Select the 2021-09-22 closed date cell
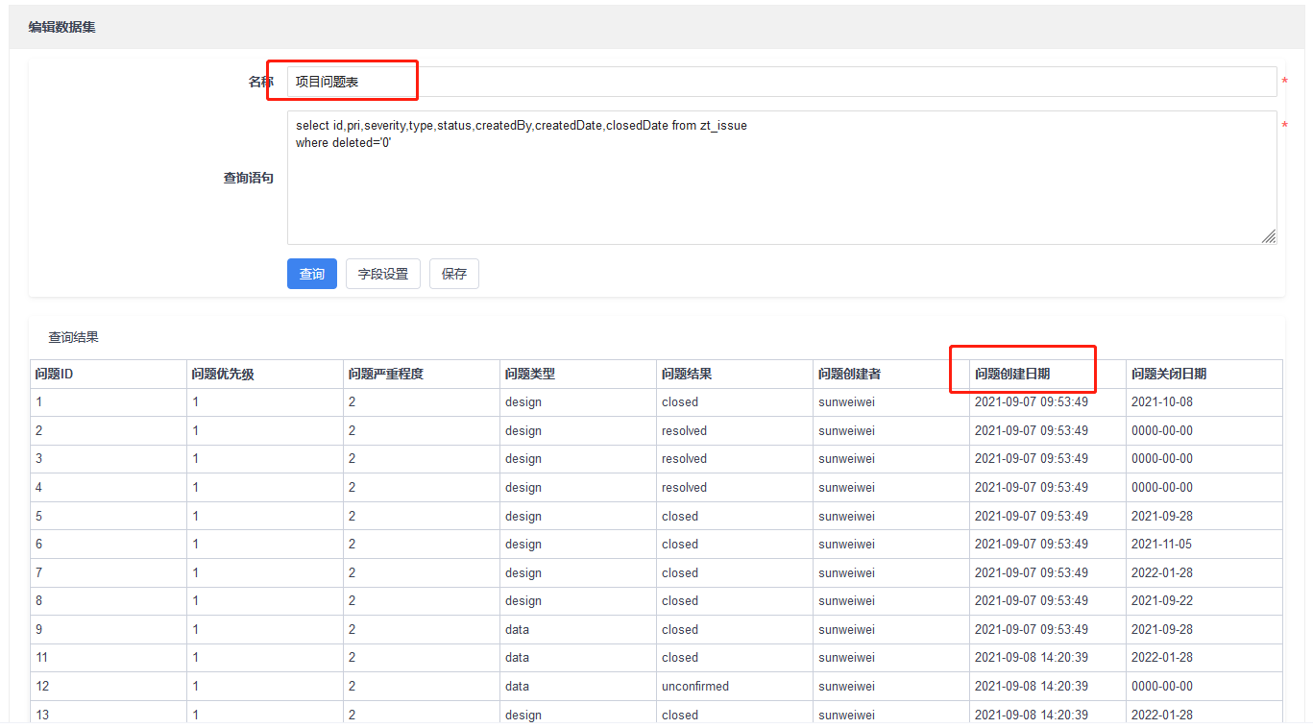The height and width of the screenshot is (728, 1313). click(1162, 601)
